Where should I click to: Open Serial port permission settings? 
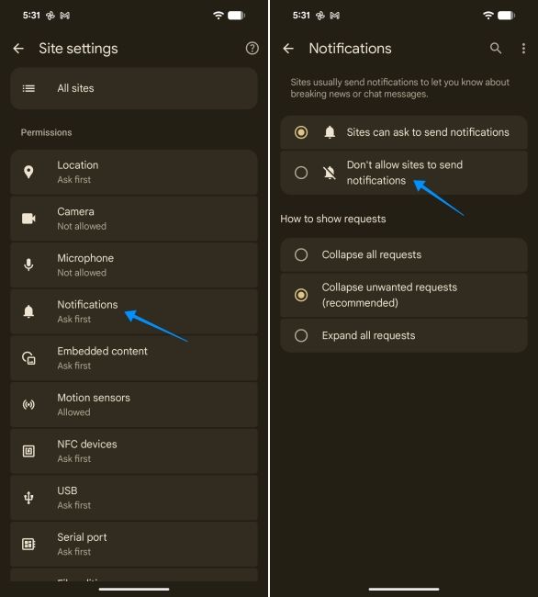134,544
